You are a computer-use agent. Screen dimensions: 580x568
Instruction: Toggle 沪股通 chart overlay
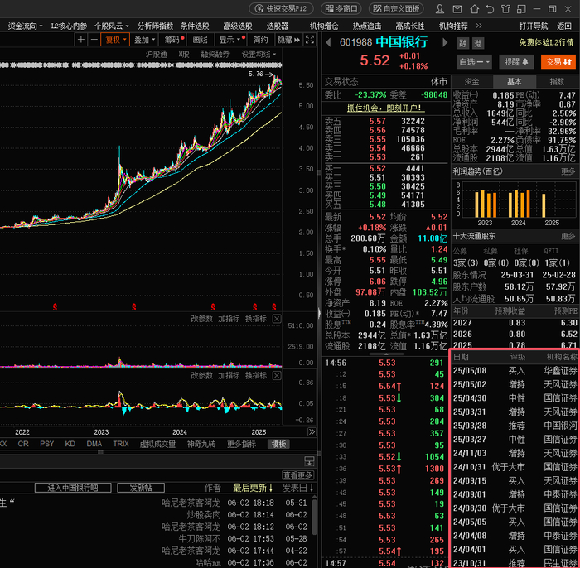pyautogui.click(x=156, y=55)
